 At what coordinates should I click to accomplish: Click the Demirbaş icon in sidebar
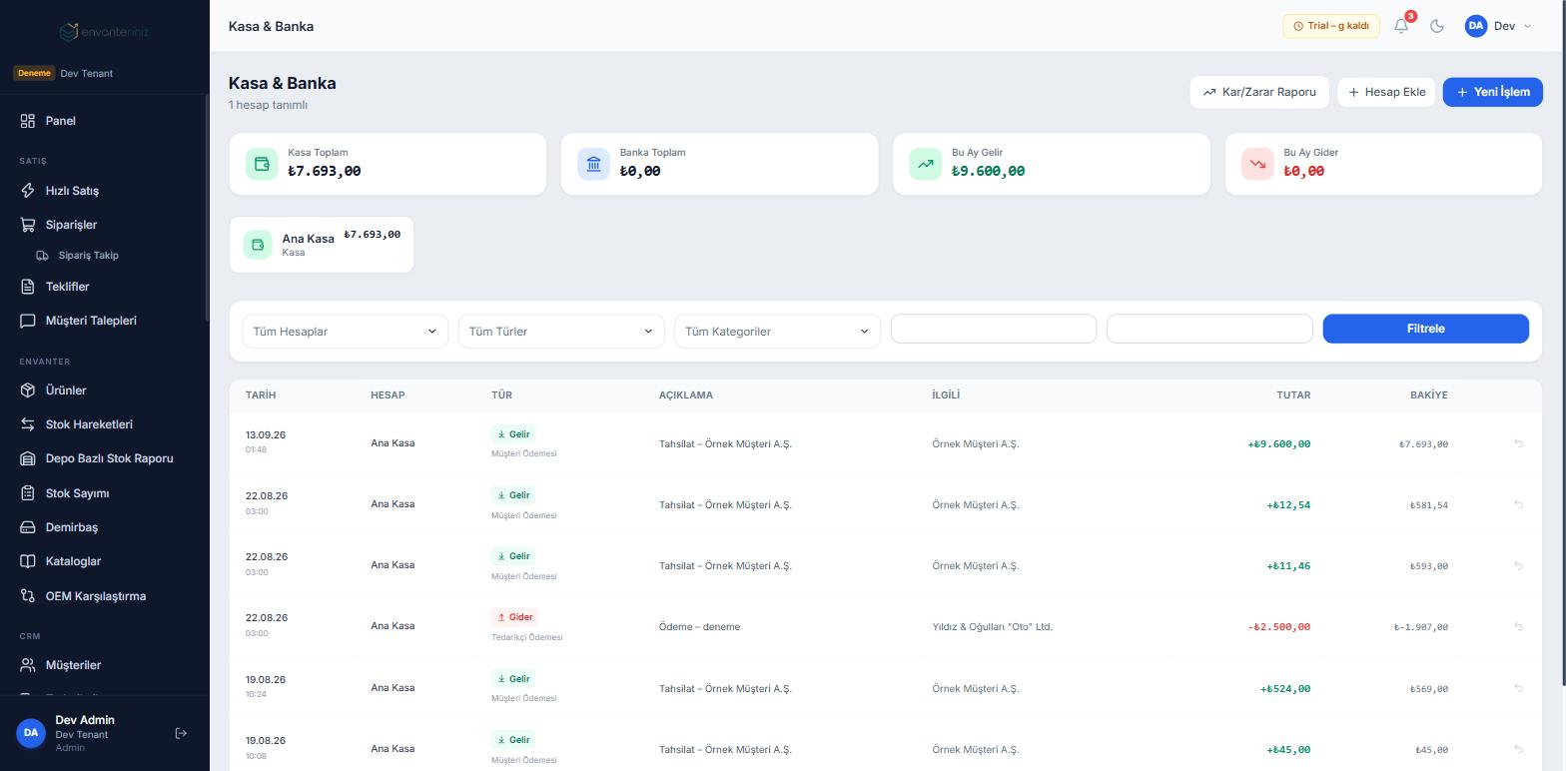[28, 527]
